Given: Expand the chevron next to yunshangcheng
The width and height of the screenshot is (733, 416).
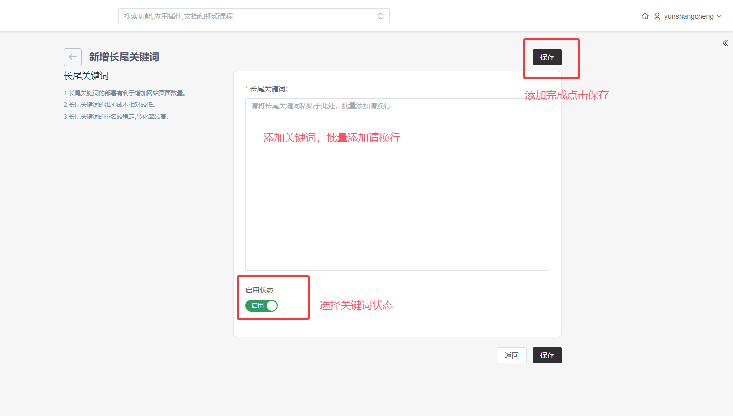Looking at the screenshot, I should 719,16.
